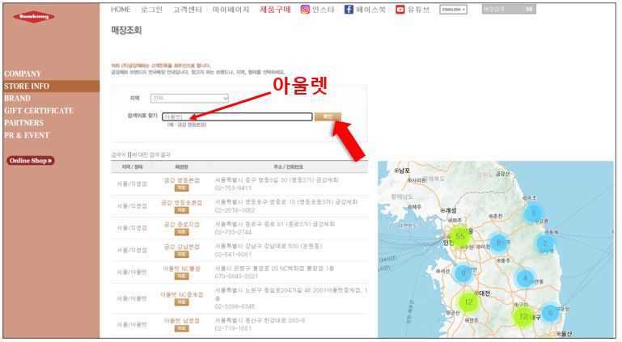Click the map cluster marker labeled 8
Viewport: 622px width, 342px height.
pyautogui.click(x=499, y=243)
